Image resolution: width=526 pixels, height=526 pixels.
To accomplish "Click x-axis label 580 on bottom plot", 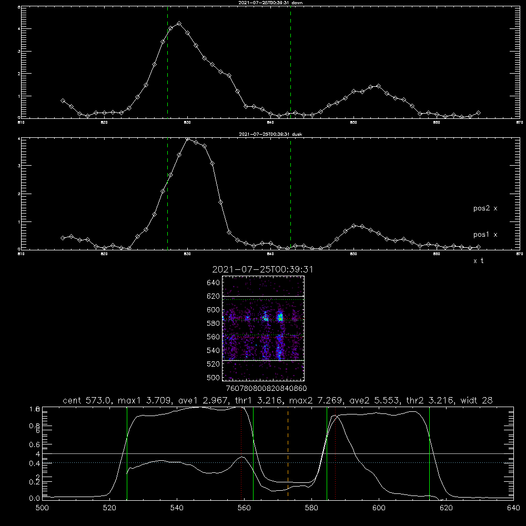I will click(311, 508).
